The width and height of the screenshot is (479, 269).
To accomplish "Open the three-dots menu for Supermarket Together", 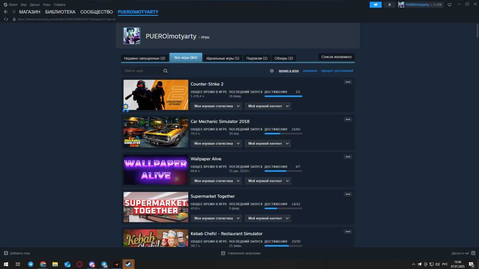I will click(348, 194).
